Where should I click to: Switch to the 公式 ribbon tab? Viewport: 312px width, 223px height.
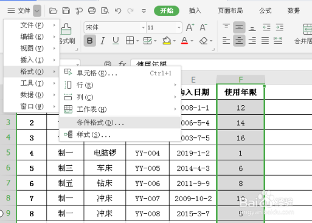265,10
